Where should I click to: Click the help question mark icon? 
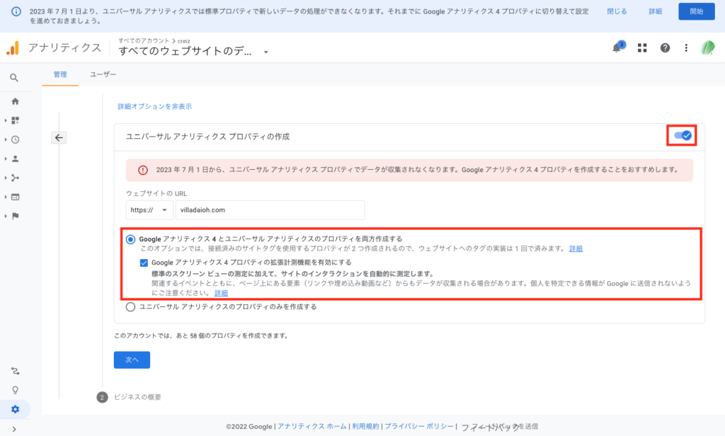(665, 48)
